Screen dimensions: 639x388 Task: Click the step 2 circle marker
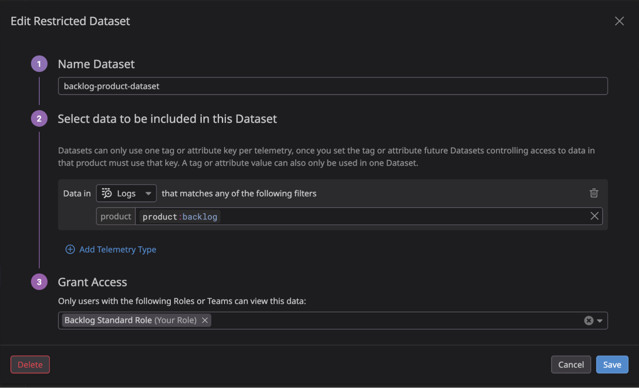click(39, 119)
